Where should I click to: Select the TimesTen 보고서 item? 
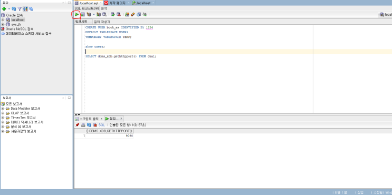coord(23,118)
